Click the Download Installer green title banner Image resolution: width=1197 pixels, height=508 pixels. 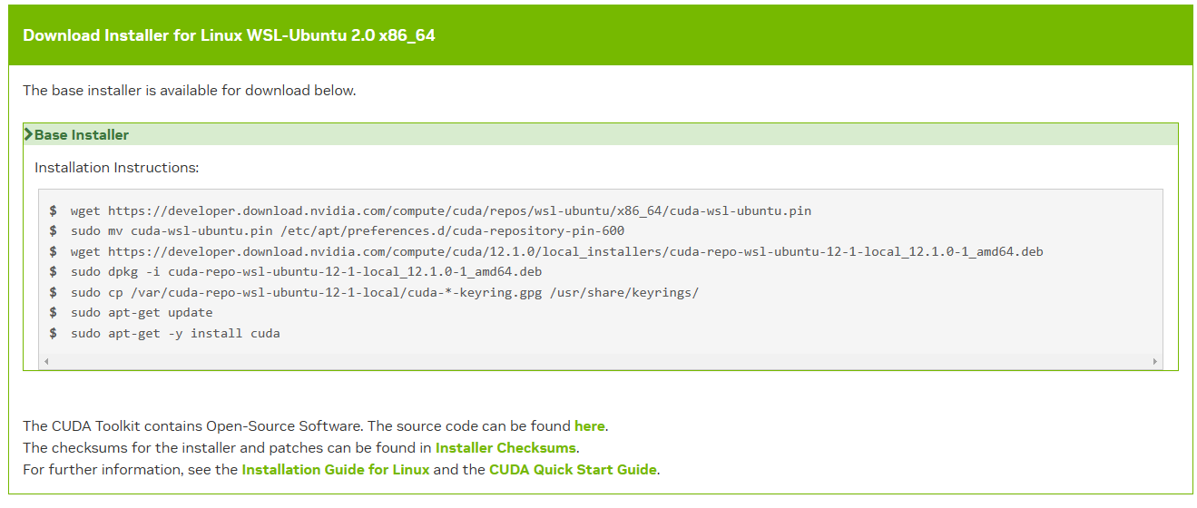[x=601, y=35]
